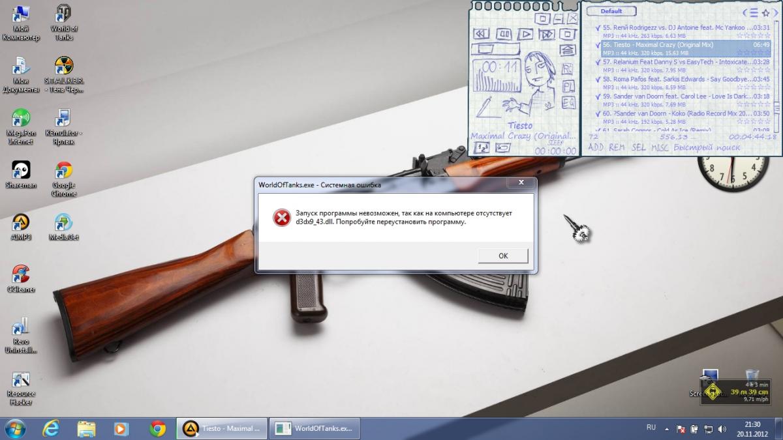Go to previous playlist tab with left arrow
This screenshot has width=783, height=440.
(745, 12)
